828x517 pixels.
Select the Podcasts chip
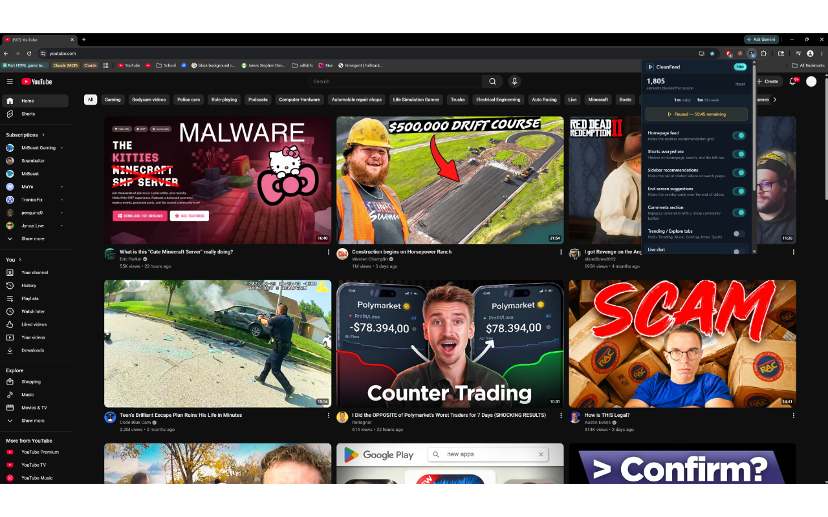pos(258,100)
